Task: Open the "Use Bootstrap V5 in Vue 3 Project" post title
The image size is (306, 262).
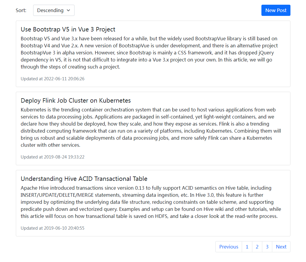Action: point(68,29)
